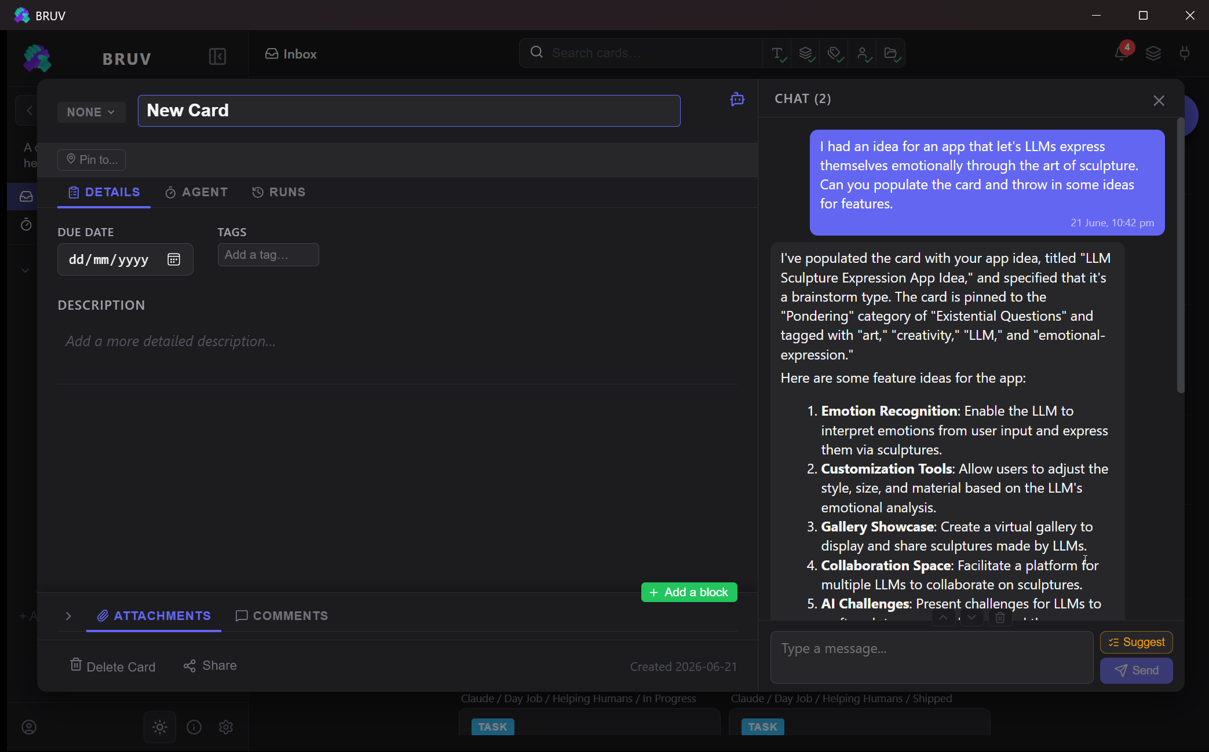Click the AI robot assistant icon
This screenshot has height=752, width=1209.
coord(737,100)
